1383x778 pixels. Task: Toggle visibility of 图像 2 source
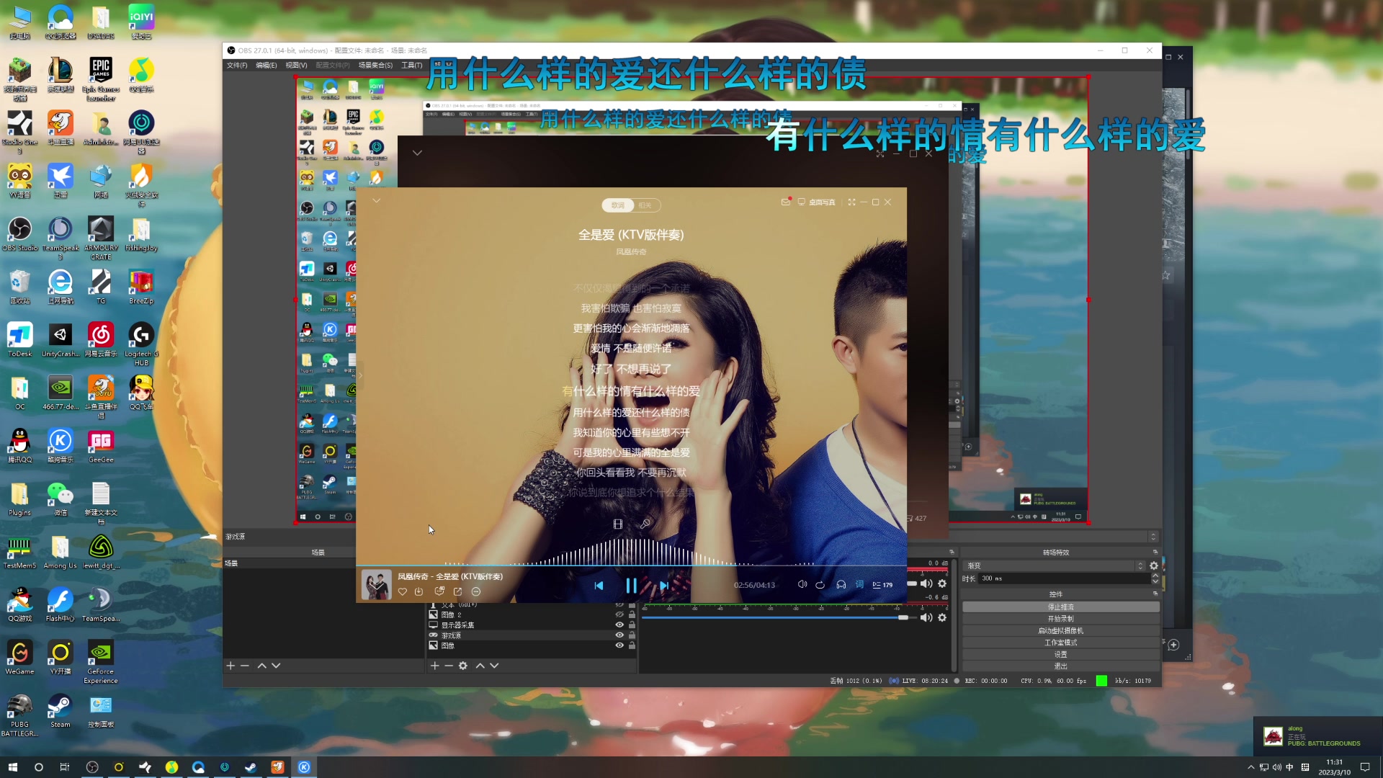(x=619, y=614)
